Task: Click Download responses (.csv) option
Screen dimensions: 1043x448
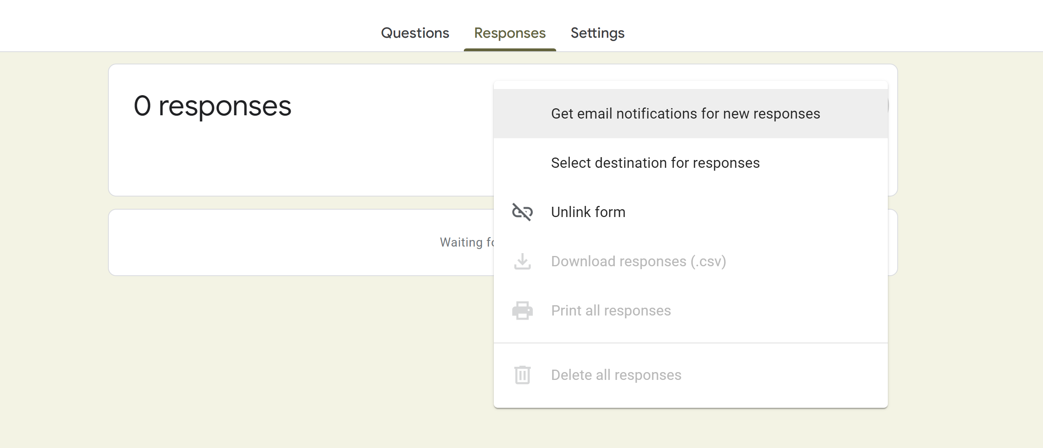Action: (x=638, y=261)
